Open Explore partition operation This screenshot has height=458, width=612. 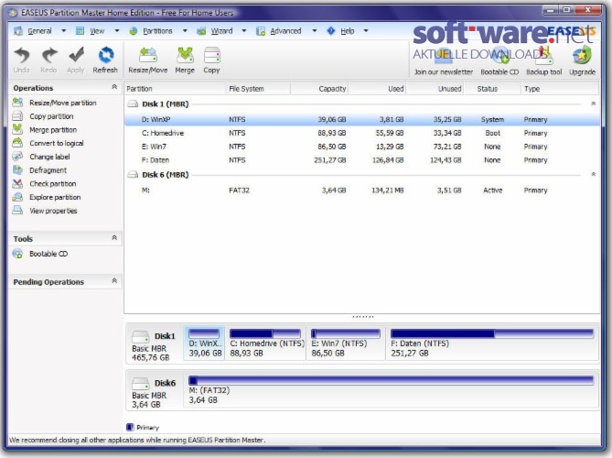pyautogui.click(x=47, y=197)
